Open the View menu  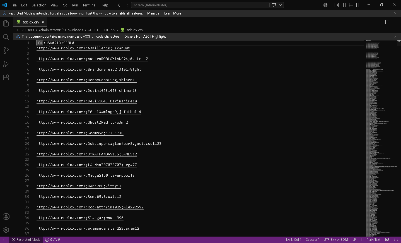pos(54,5)
